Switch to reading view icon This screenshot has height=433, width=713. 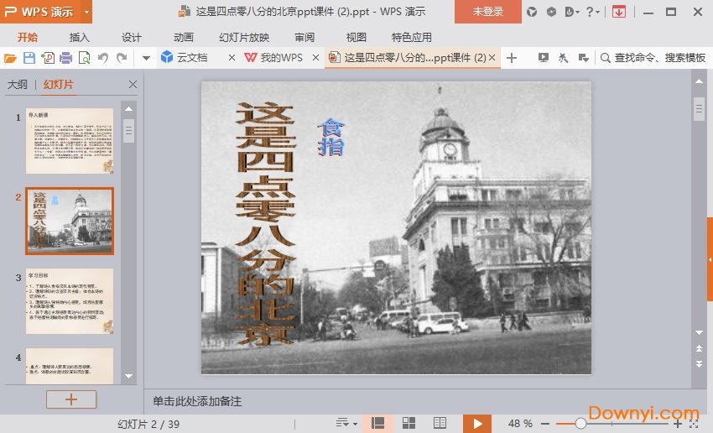coord(440,424)
